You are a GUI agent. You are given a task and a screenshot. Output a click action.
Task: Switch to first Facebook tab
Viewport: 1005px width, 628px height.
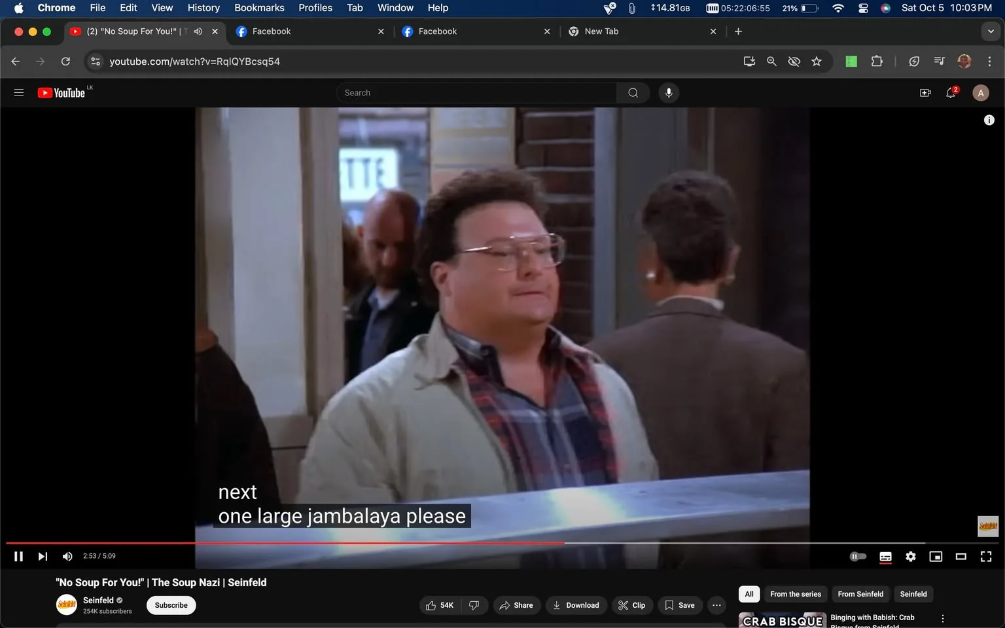click(310, 31)
